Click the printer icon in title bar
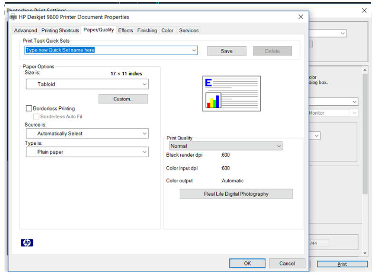Viewport: 376px width, 274px height. (x=13, y=17)
